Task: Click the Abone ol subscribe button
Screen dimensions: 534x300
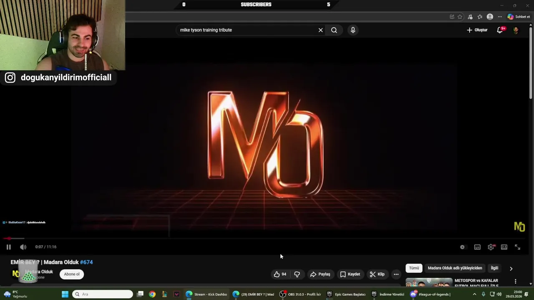Action: click(x=72, y=274)
